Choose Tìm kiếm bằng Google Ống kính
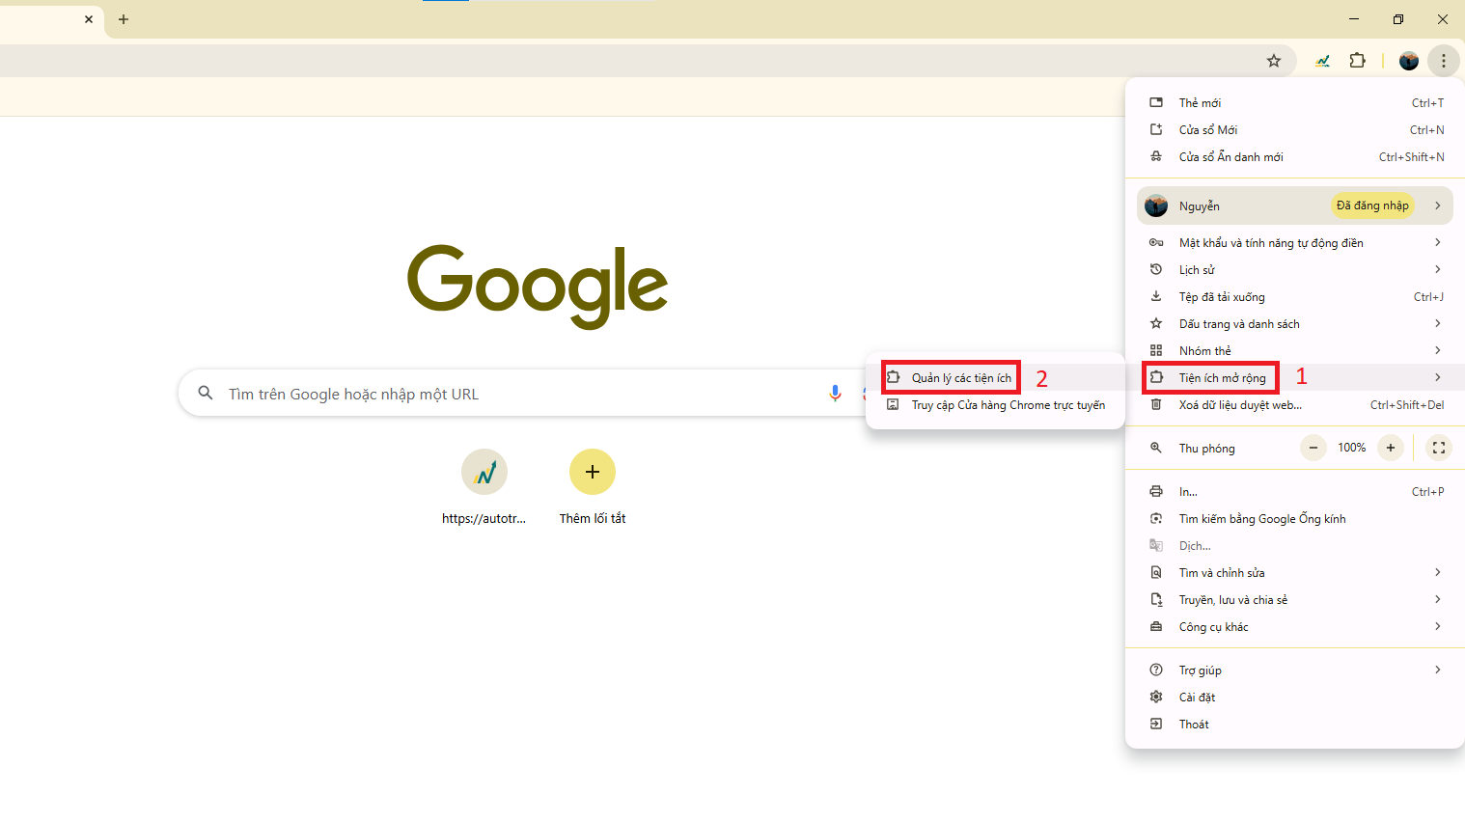 (x=1295, y=519)
